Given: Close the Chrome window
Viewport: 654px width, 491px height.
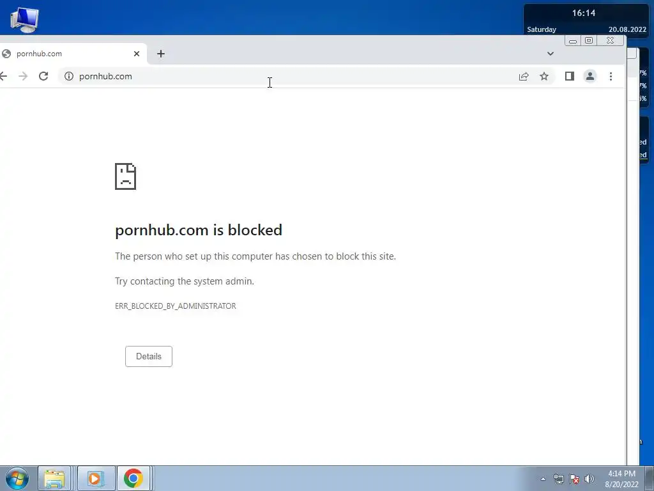Looking at the screenshot, I should click(x=610, y=40).
